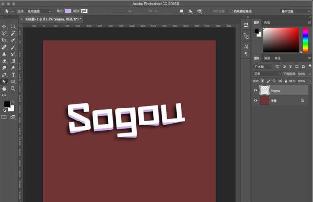The image size is (313, 202).
Task: Toggle Quick Mask mode
Action: coord(4,117)
